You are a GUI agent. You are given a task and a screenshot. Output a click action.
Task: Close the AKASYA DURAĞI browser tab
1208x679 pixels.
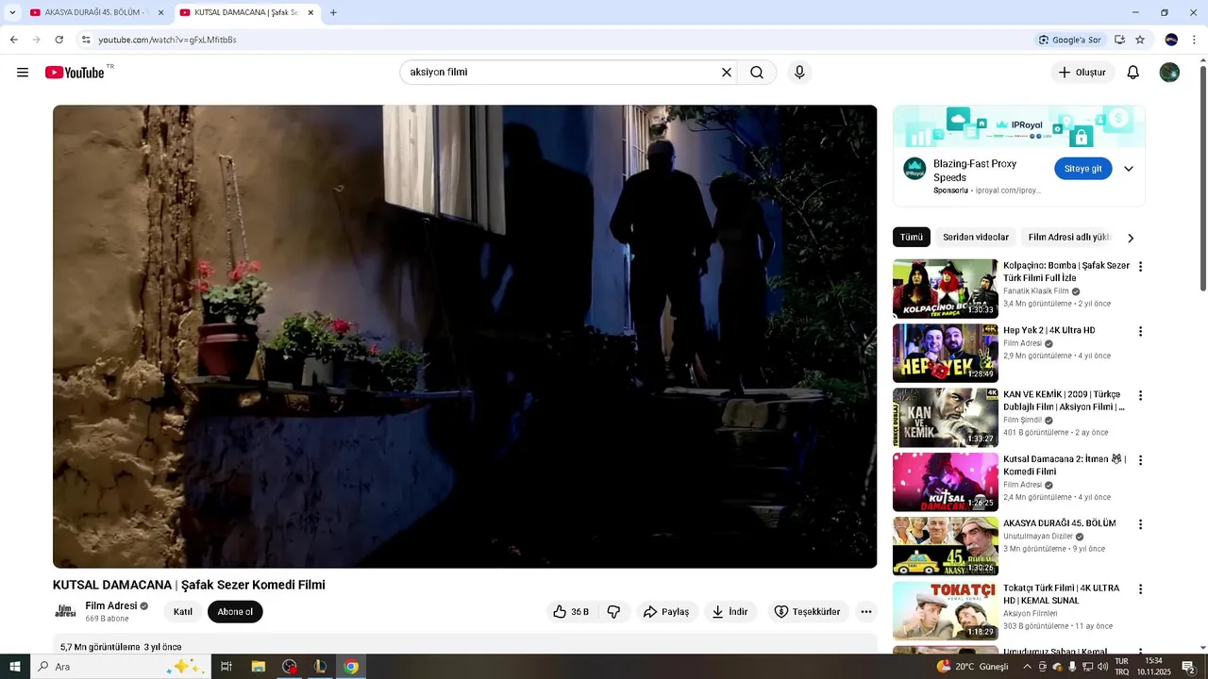click(160, 12)
